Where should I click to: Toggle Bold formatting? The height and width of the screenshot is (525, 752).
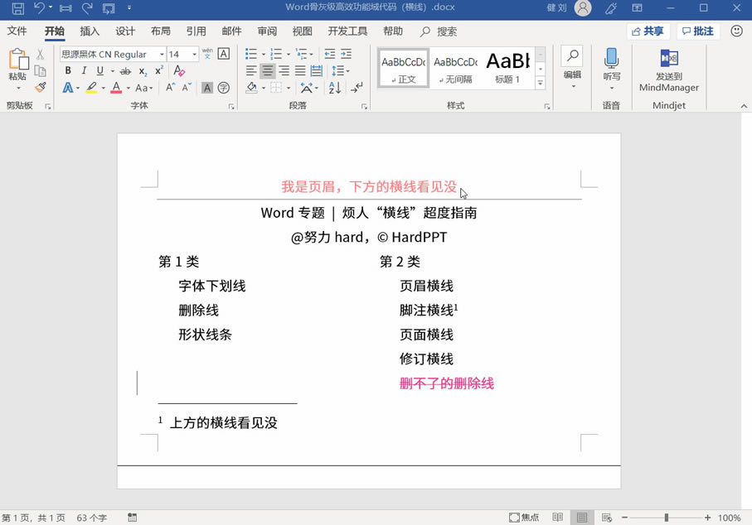click(68, 71)
